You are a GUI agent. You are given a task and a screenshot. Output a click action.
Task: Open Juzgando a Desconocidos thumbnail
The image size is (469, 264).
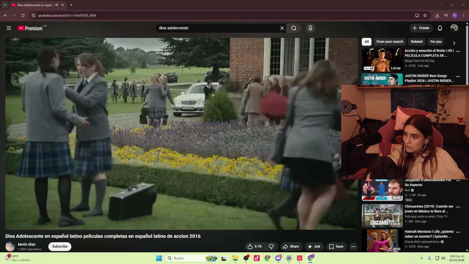click(382, 190)
